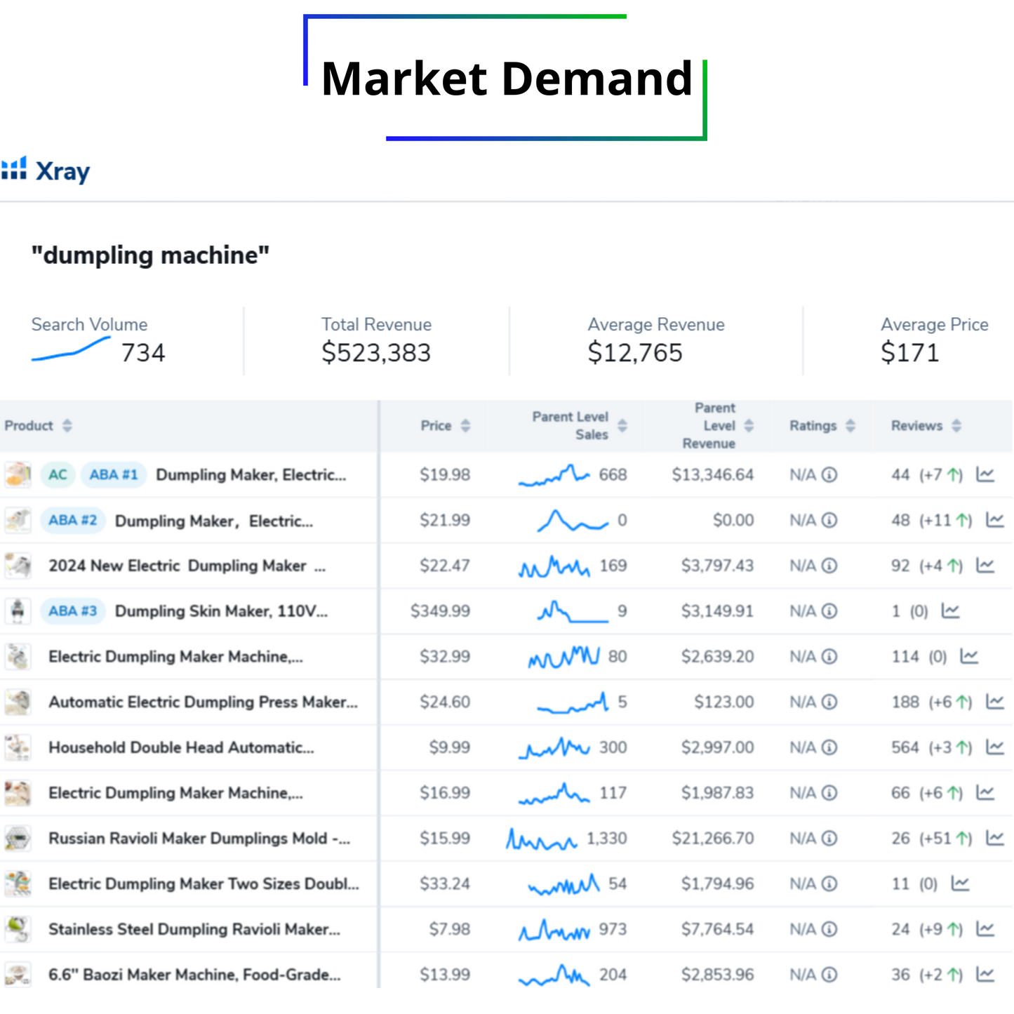Open review chart icon for Automatic Electric Dumpling Press
This screenshot has width=1014, height=1014.
coord(995,702)
